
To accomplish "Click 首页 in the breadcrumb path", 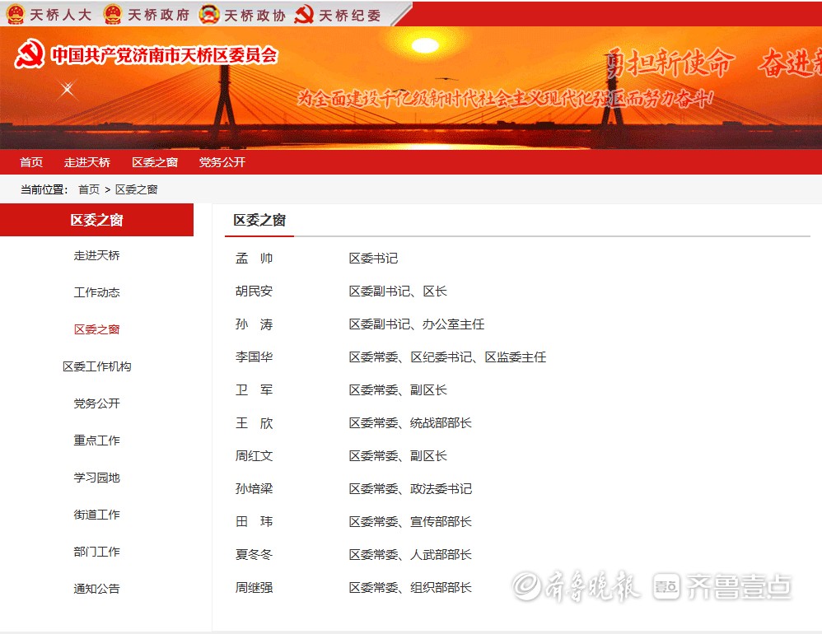I will [89, 189].
